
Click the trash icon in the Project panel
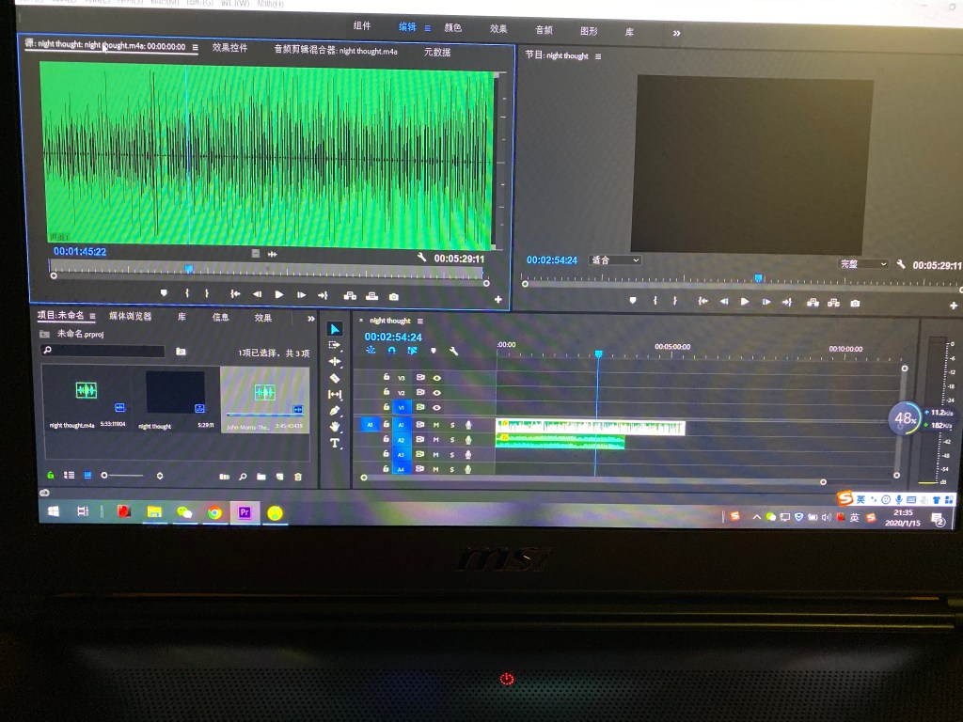click(298, 477)
